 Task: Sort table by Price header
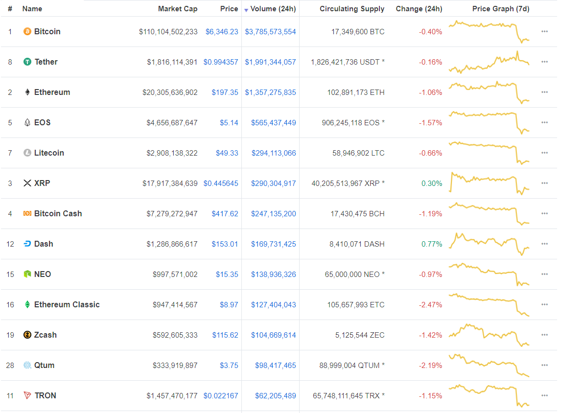229,9
